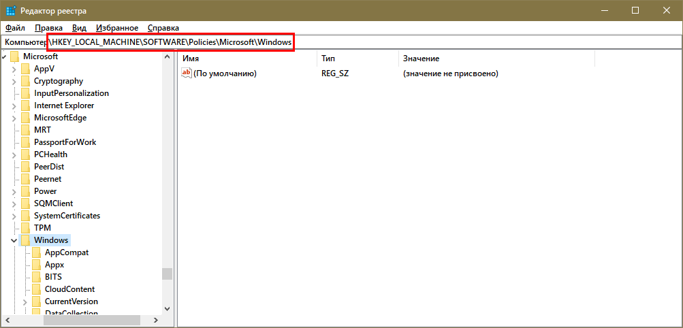683x328 pixels.
Task: Click the SQMClient folder icon
Action: [x=26, y=203]
